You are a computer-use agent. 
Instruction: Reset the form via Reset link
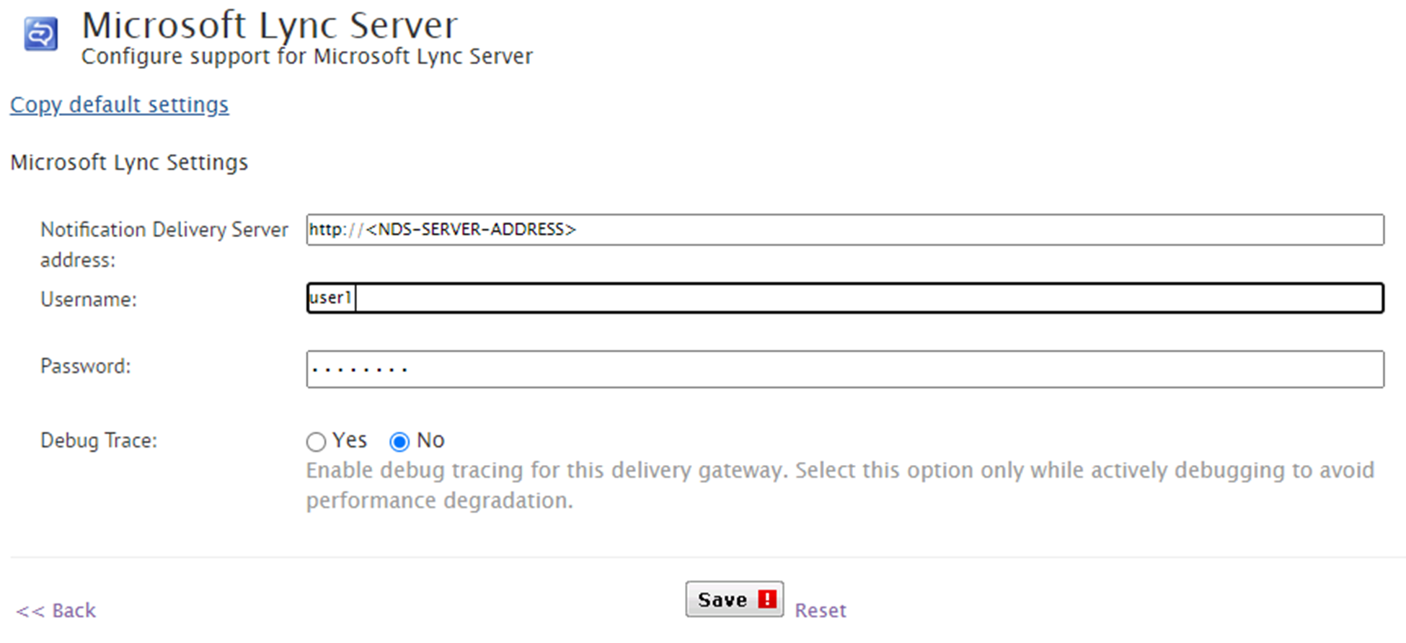[x=821, y=610]
